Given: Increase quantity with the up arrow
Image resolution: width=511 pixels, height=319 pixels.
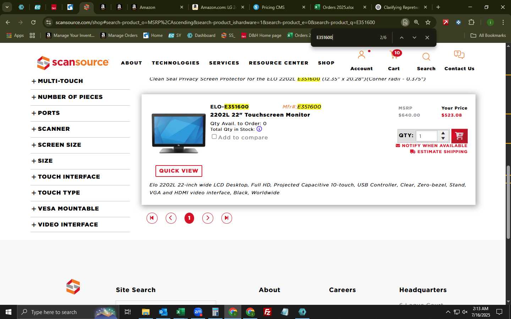Looking at the screenshot, I should click(443, 133).
